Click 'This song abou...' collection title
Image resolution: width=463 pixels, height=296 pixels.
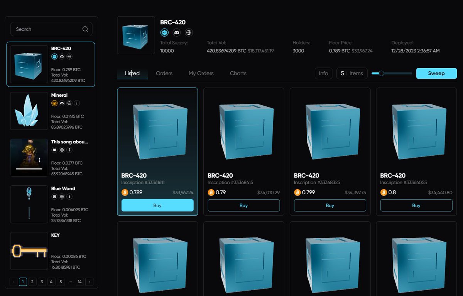pos(69,142)
